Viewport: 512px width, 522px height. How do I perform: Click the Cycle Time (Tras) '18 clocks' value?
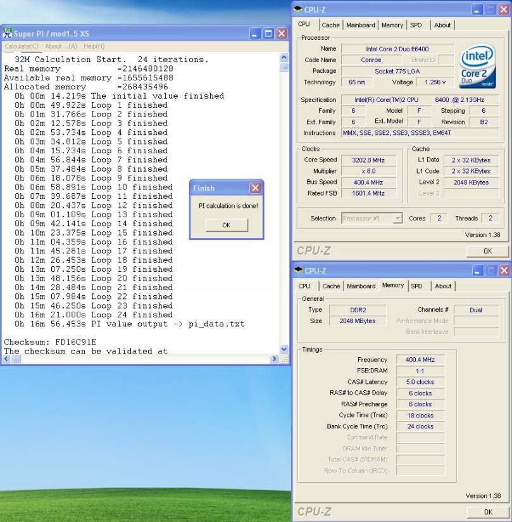tap(420, 416)
